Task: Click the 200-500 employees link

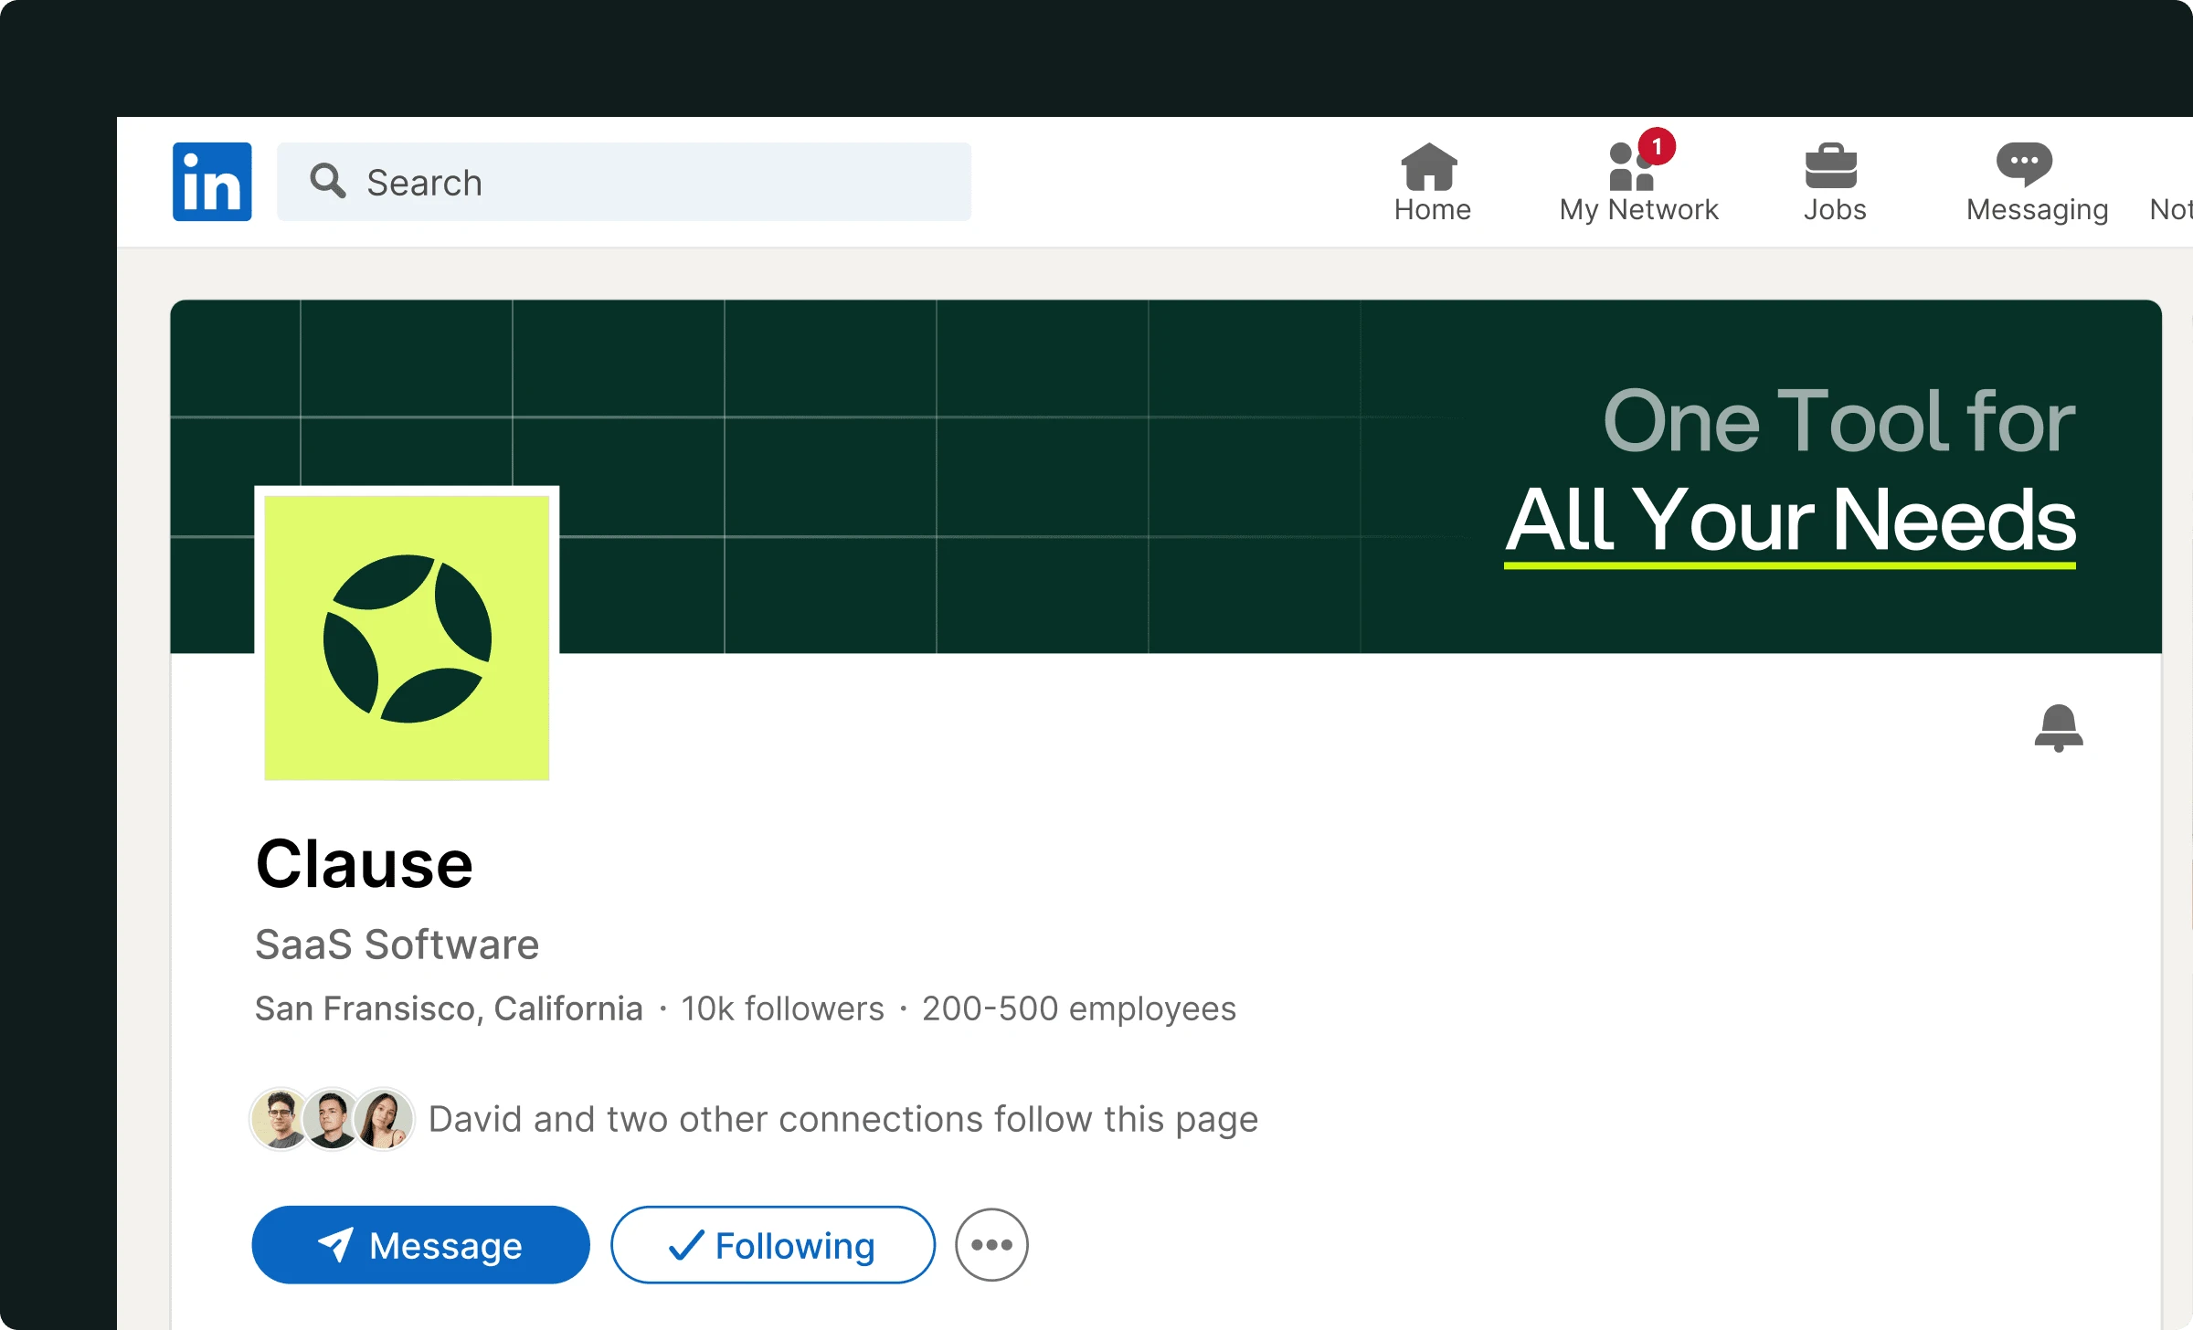Action: click(1078, 1008)
